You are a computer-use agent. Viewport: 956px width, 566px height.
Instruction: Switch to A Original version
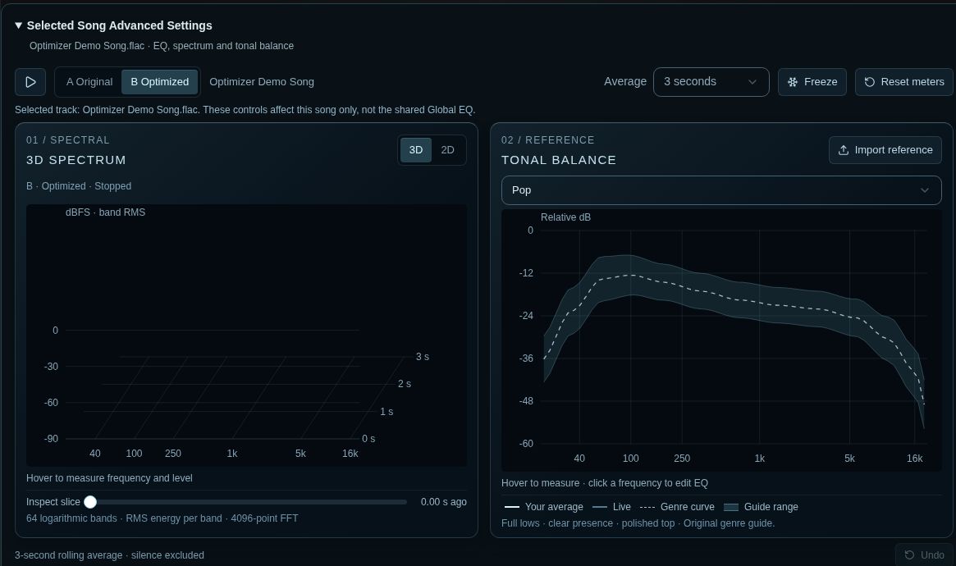[89, 82]
